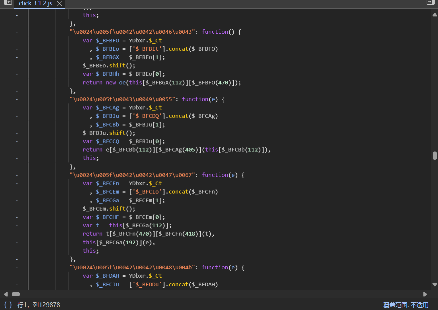Click vertical scrollbar down arrow
The width and height of the screenshot is (438, 310).
435,285
